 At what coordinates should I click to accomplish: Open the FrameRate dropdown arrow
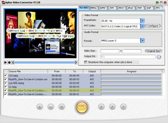[x=142, y=21]
